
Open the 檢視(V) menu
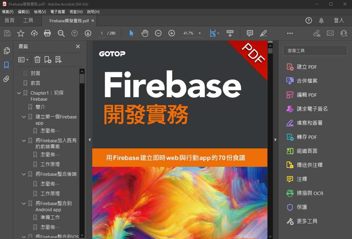pyautogui.click(x=40, y=12)
